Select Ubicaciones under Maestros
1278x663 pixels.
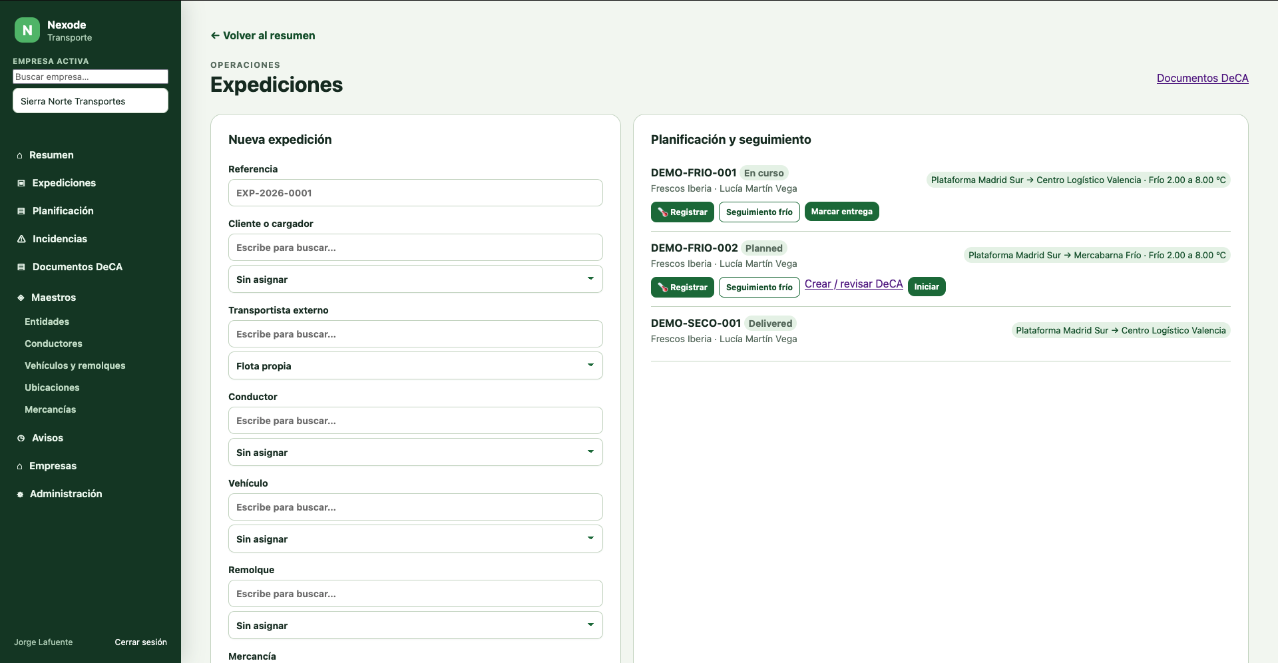pos(52,387)
